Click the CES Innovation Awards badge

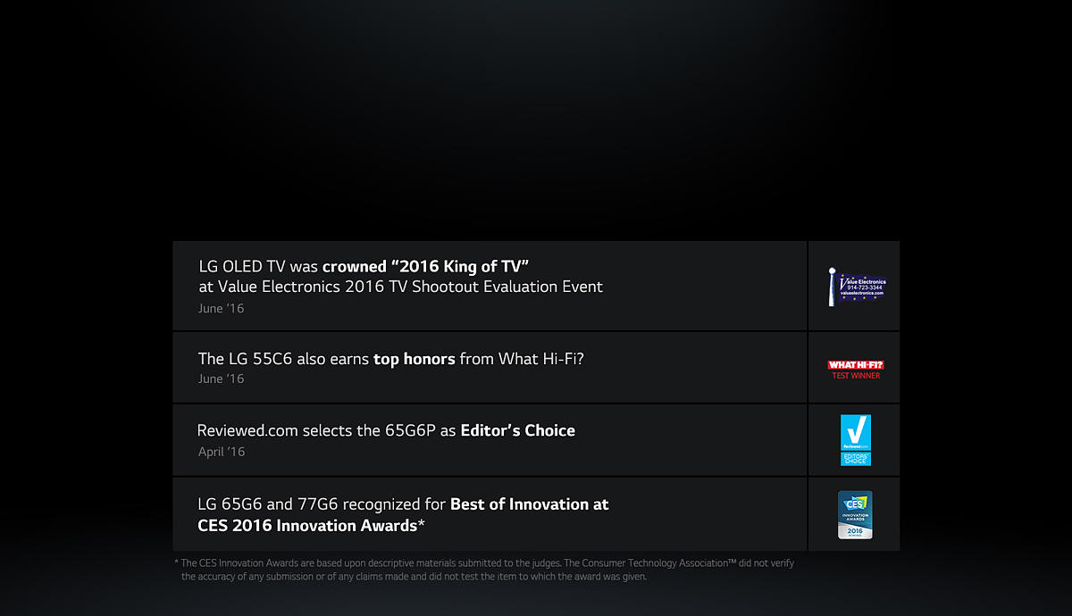[855, 514]
